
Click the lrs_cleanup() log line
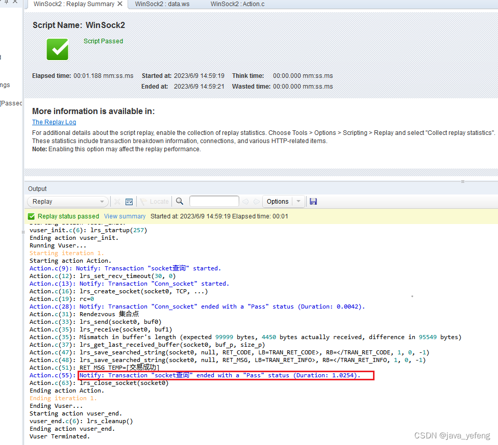pos(81,421)
